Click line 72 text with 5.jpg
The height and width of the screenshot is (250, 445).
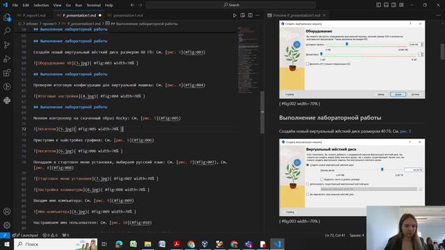click(x=79, y=129)
